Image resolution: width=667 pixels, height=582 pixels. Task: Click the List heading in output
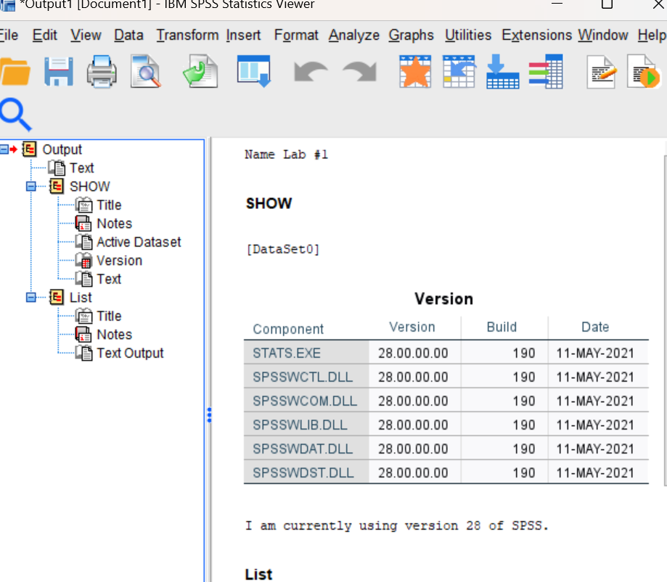[x=258, y=574]
